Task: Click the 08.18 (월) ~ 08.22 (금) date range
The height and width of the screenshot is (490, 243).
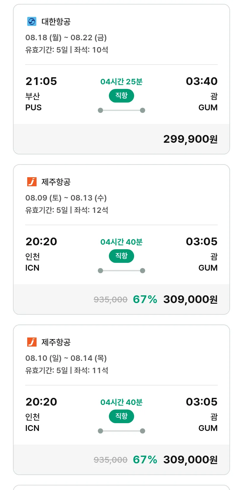Action: pyautogui.click(x=66, y=38)
